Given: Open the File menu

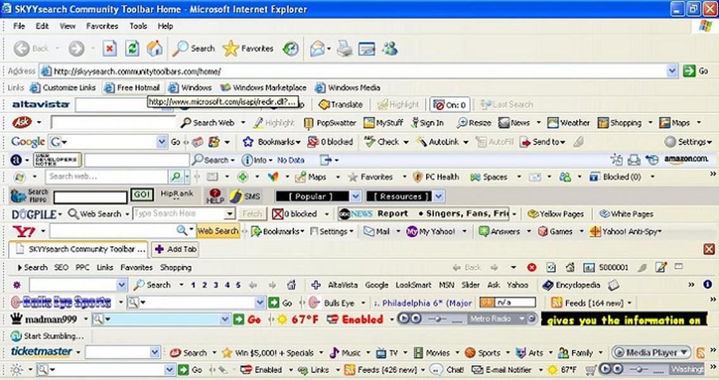Looking at the screenshot, I should pos(19,26).
